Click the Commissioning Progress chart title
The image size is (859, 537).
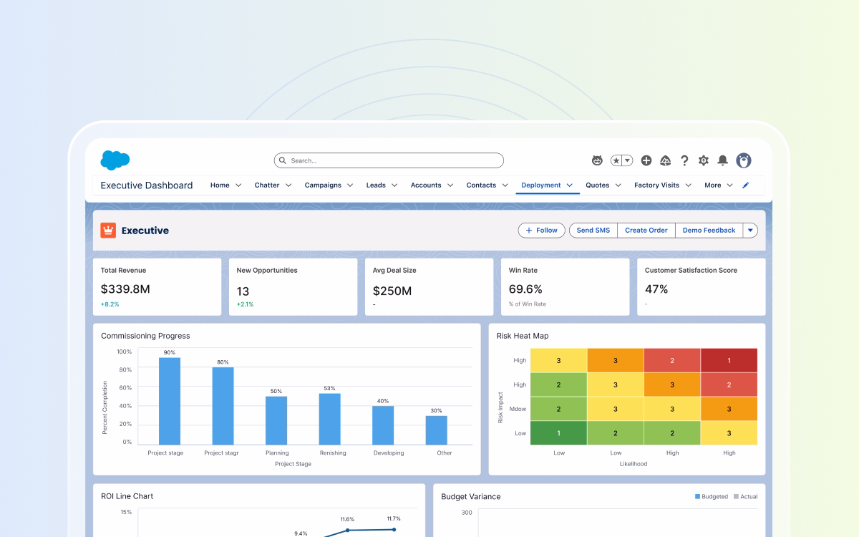tap(145, 336)
